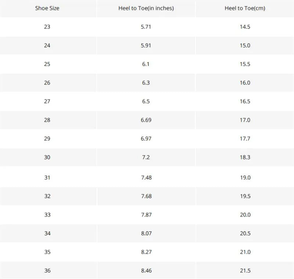Click the Heel to Toe(cm) header

coord(245,8)
